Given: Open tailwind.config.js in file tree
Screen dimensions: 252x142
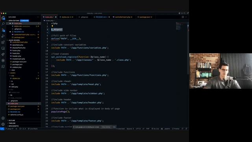Looking at the screenshot, I should tap(17, 115).
